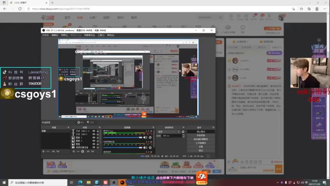Image resolution: width=330 pixels, height=186 pixels.
Task: Open the Windows Start menu
Action: 4,182
